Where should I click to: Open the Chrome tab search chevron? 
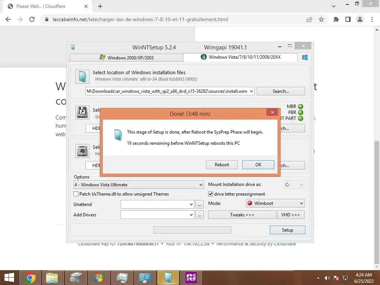[x=334, y=6]
